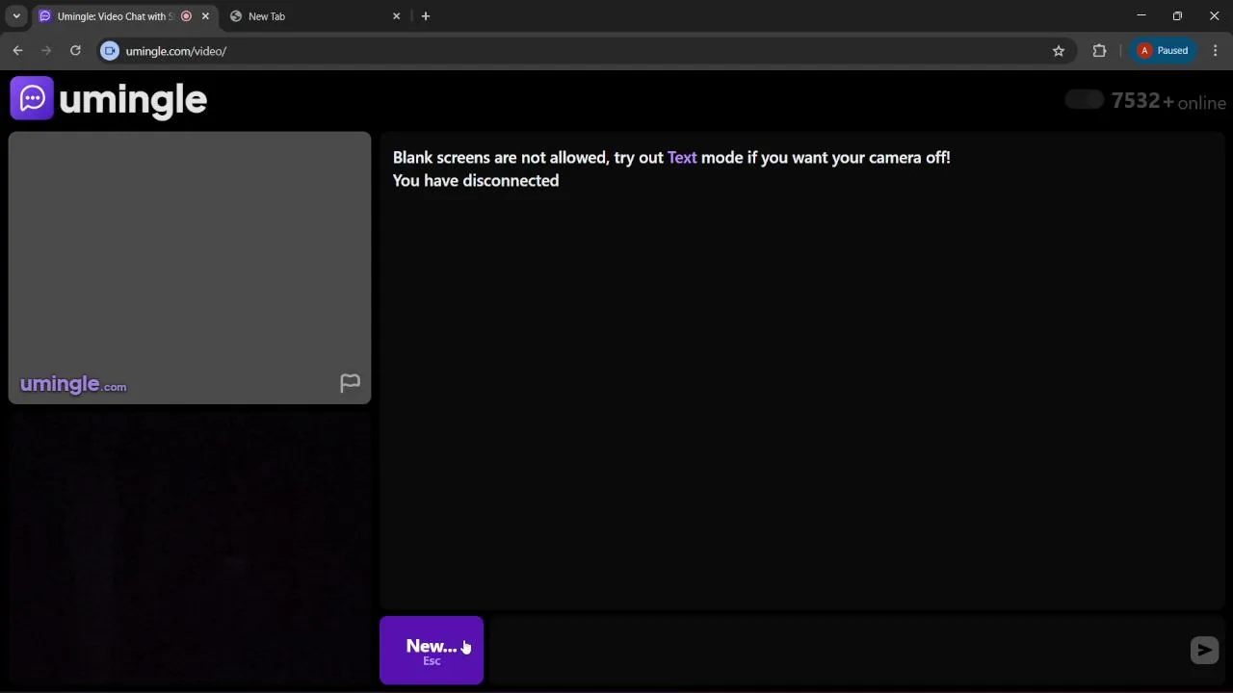Click the 'You have disconnected' message
This screenshot has width=1233, height=693.
(476, 181)
